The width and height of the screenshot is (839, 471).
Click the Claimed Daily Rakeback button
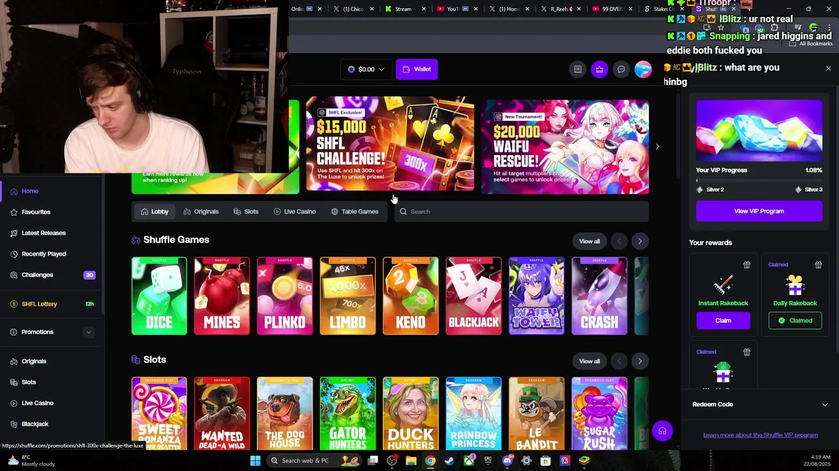coord(795,321)
